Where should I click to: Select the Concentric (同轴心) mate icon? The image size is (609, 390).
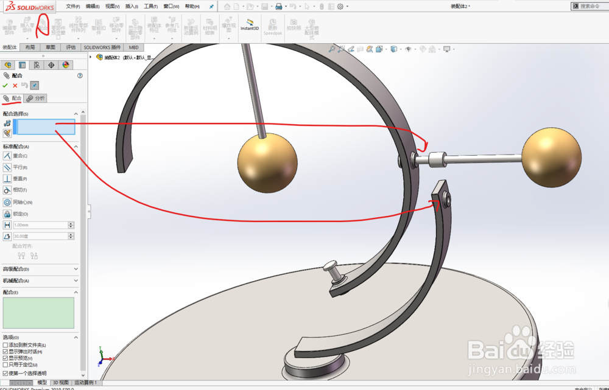[x=7, y=202]
